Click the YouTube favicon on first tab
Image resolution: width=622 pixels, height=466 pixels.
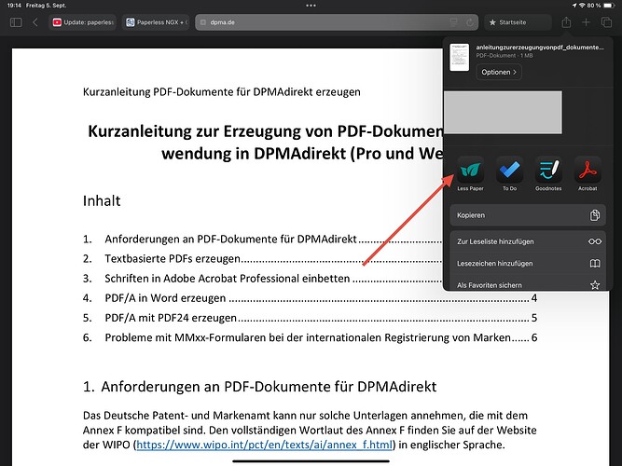click(57, 22)
